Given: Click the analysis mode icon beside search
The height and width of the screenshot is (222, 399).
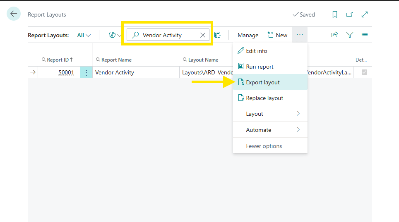Looking at the screenshot, I should pos(217,35).
